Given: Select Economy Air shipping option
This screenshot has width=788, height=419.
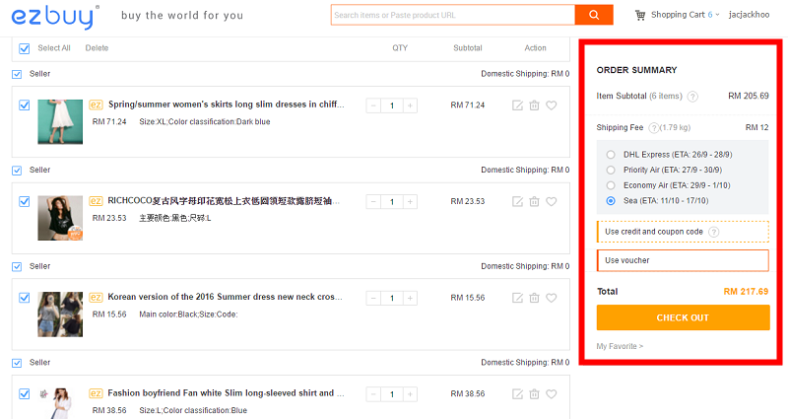Looking at the screenshot, I should click(611, 185).
